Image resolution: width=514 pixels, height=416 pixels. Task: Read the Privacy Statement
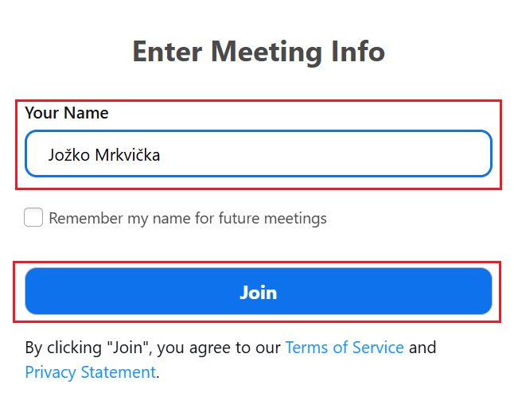[90, 372]
